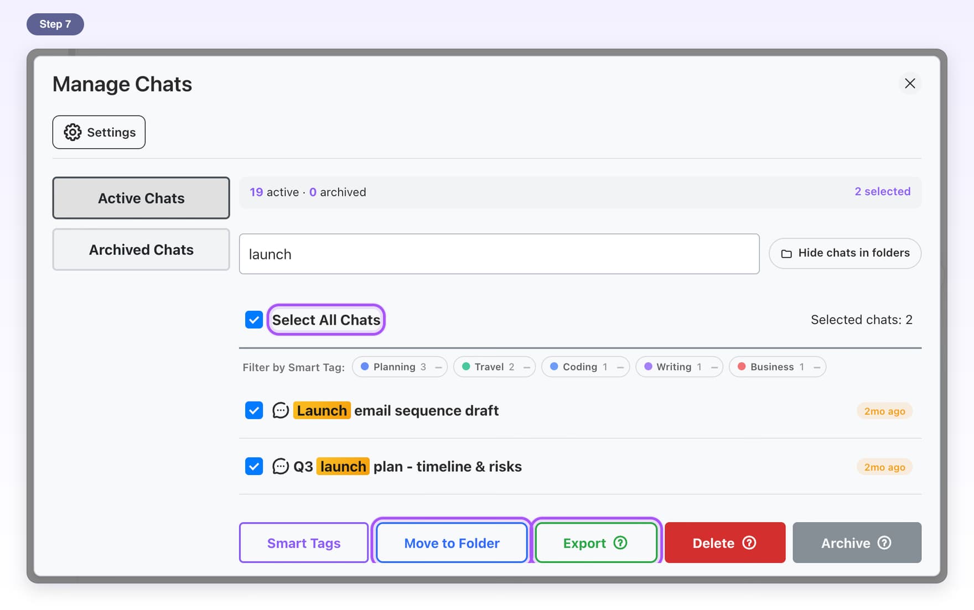974x610 pixels.
Task: Click the minus icon on Business tag
Action: 817,367
